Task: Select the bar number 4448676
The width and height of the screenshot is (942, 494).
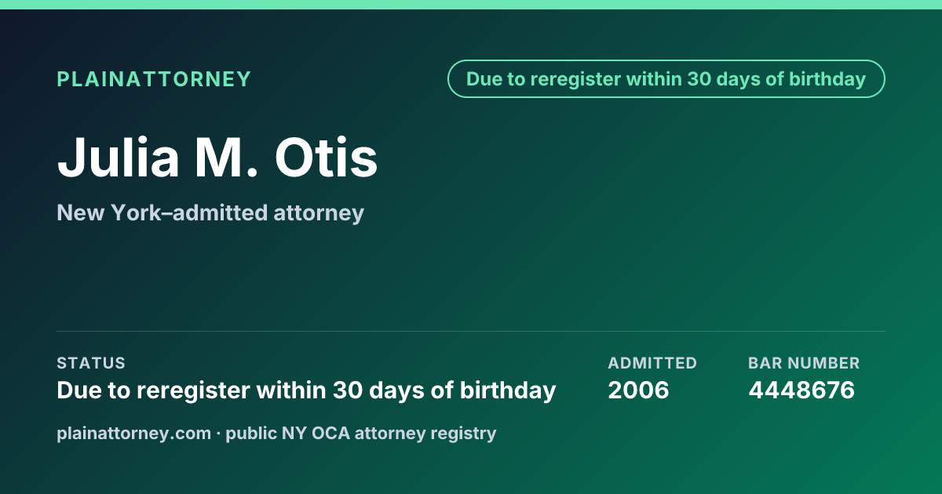Action: tap(801, 390)
